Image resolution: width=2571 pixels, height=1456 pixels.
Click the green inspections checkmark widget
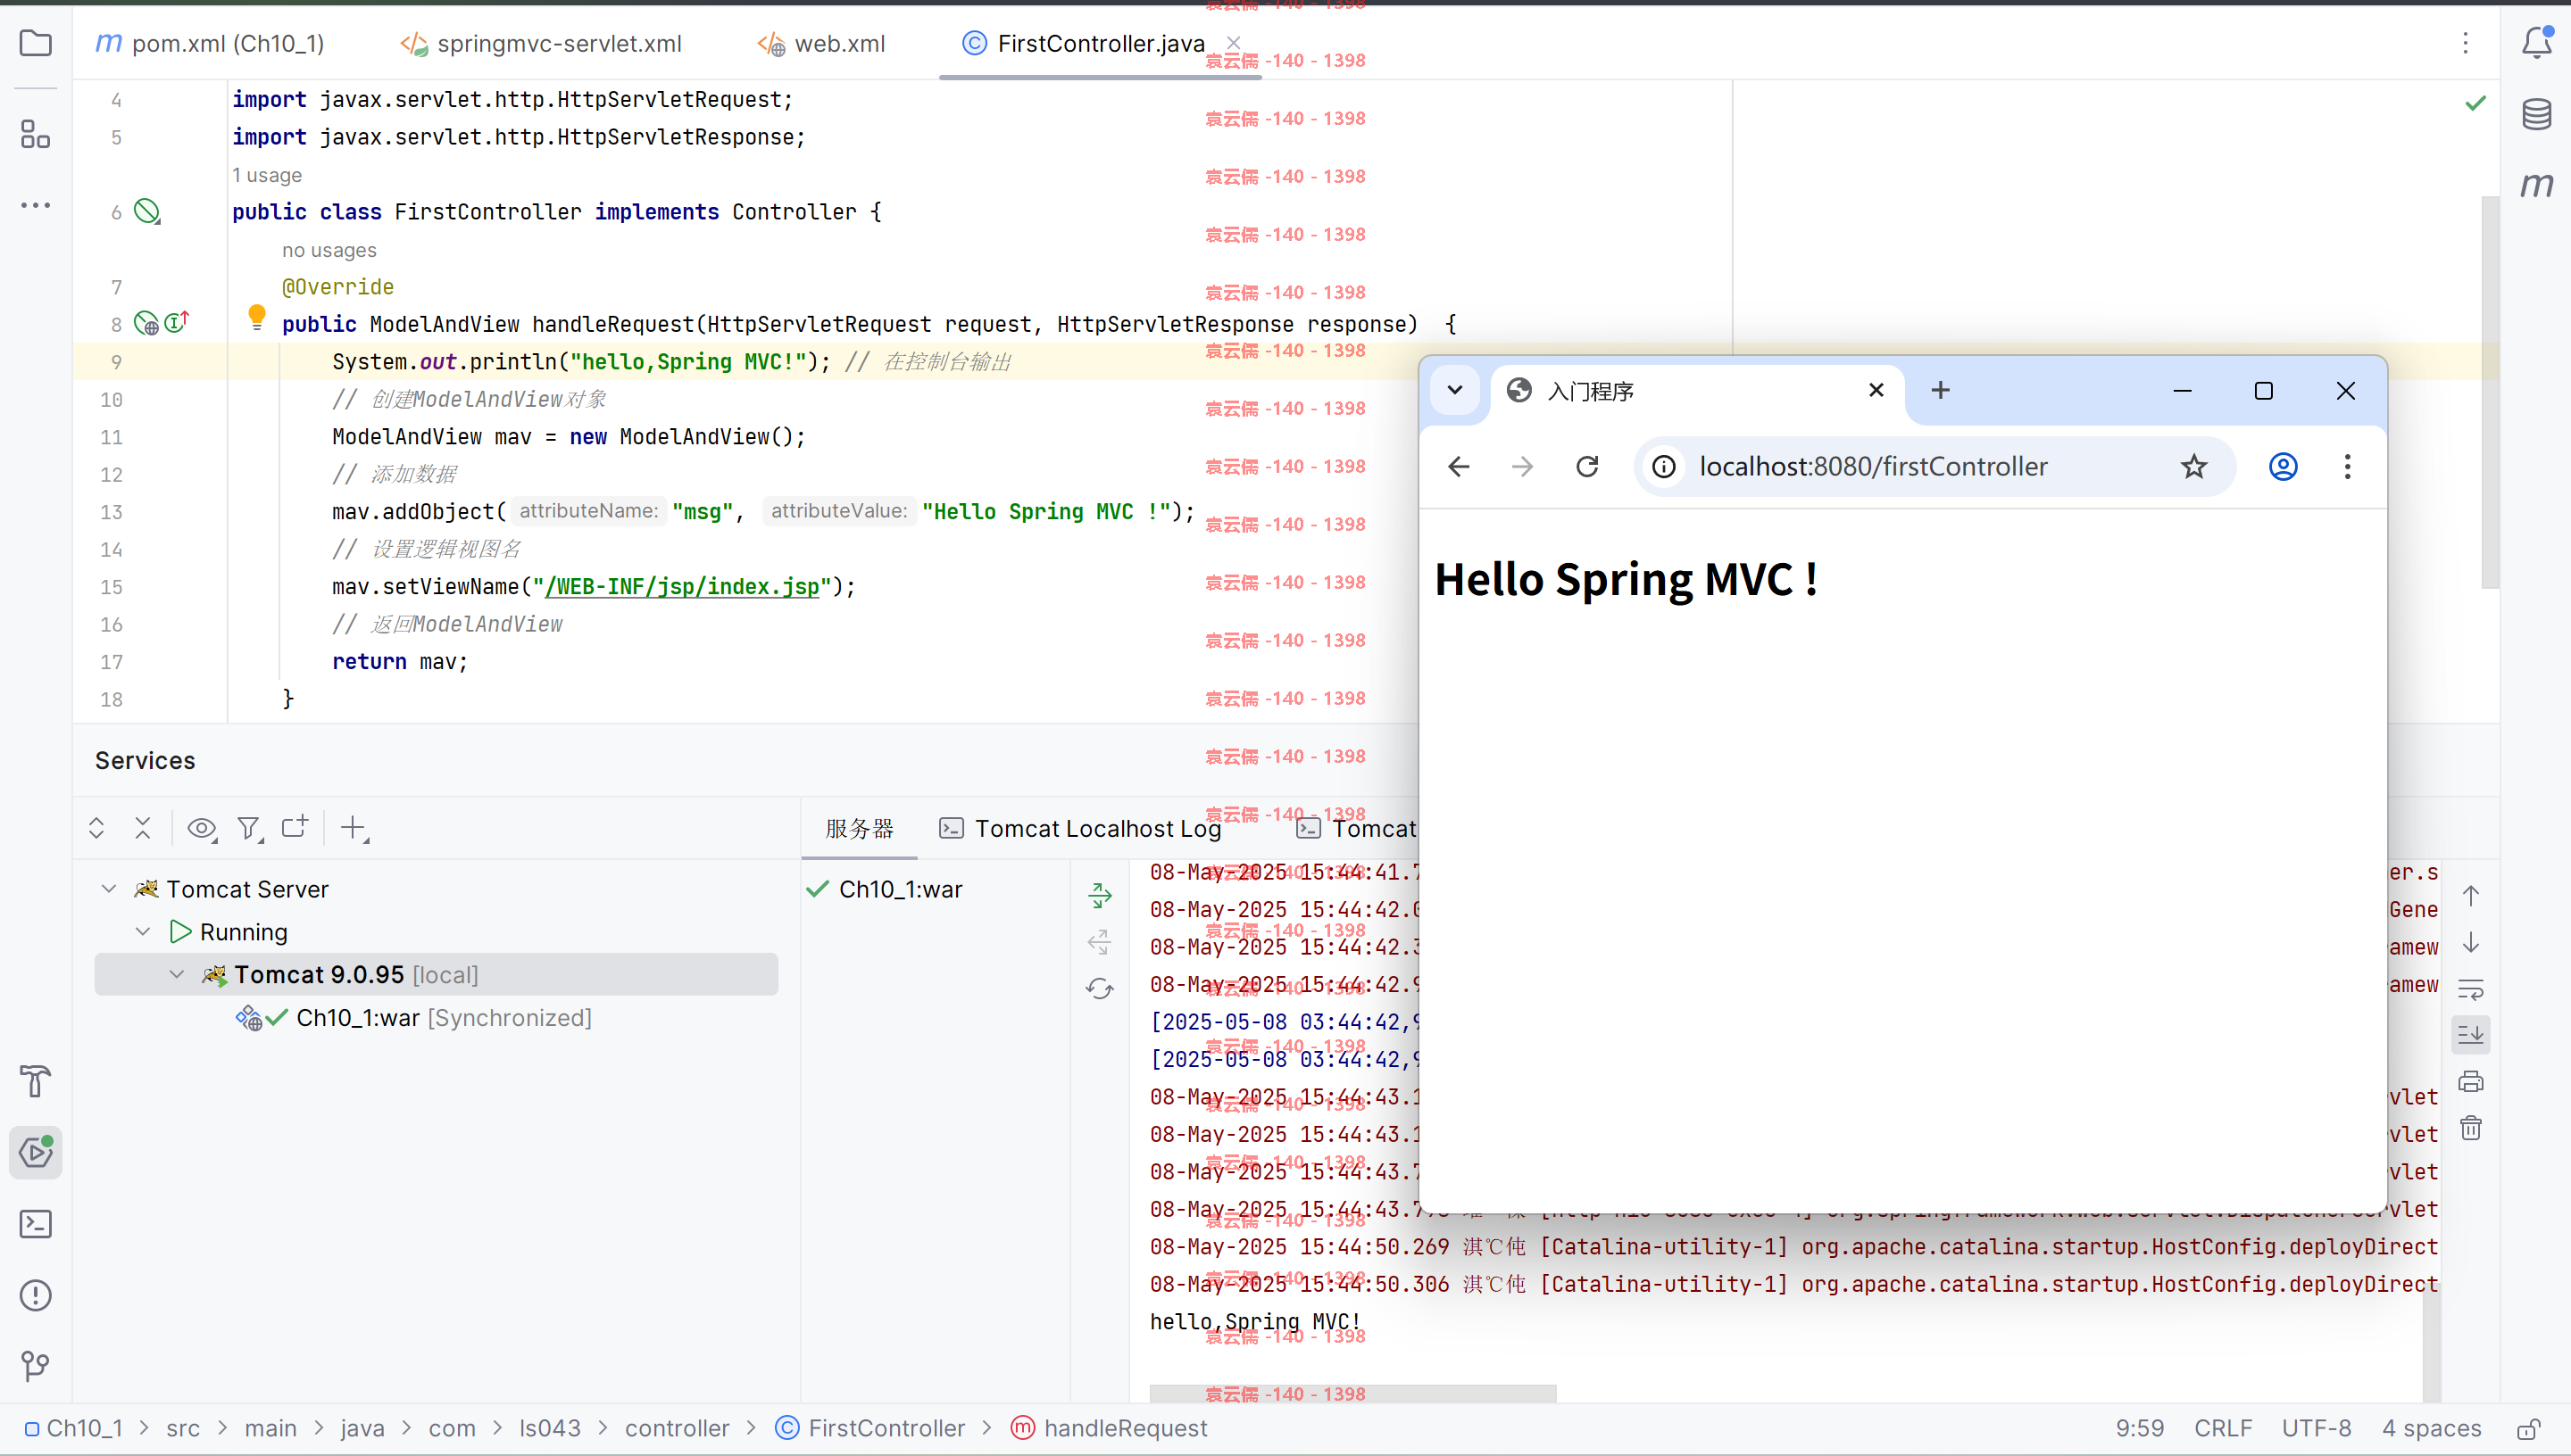click(x=2476, y=103)
